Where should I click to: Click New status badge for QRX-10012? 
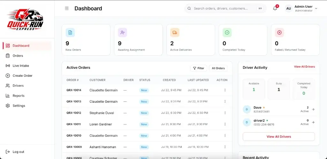(144, 113)
